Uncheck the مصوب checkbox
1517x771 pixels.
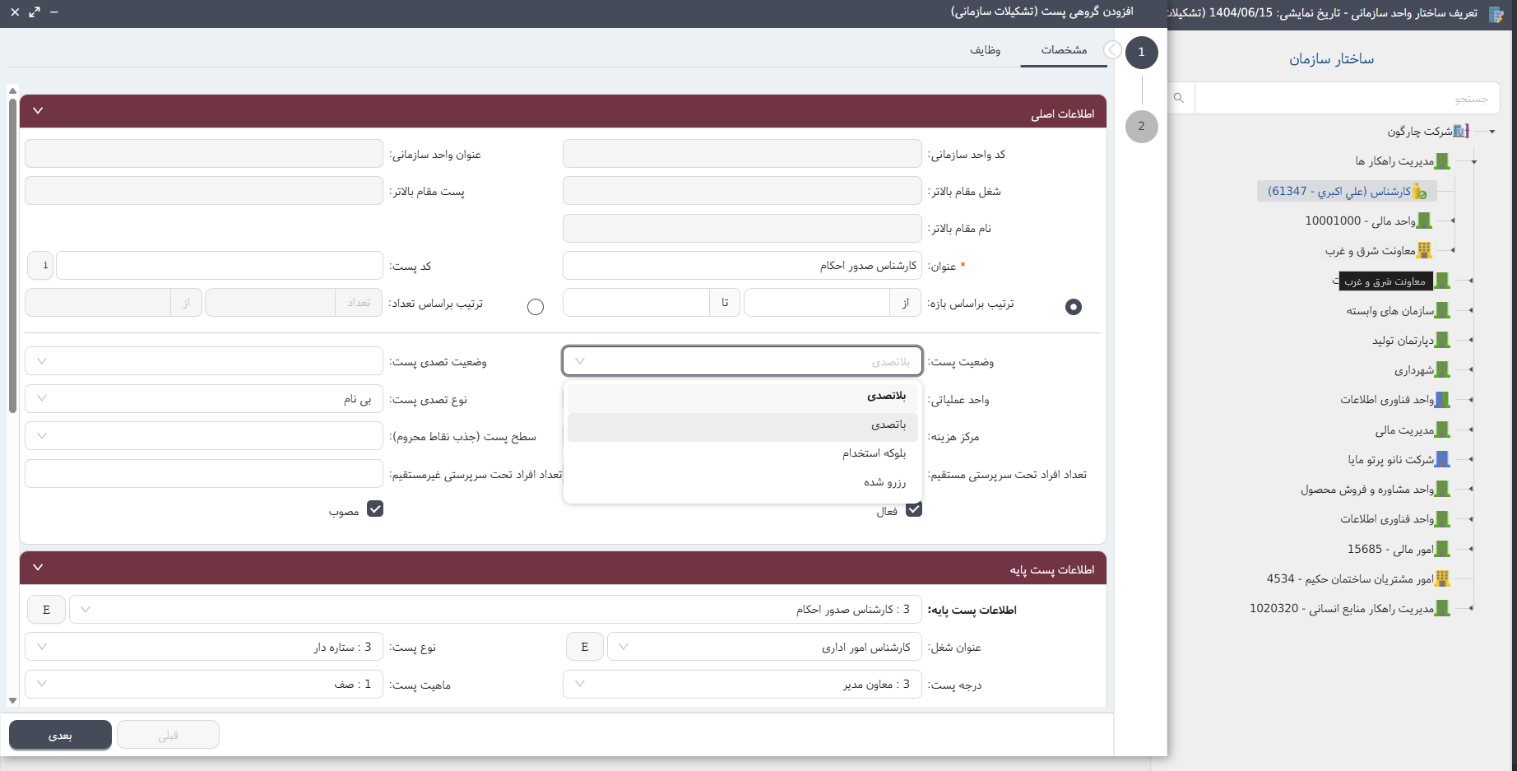pos(375,509)
